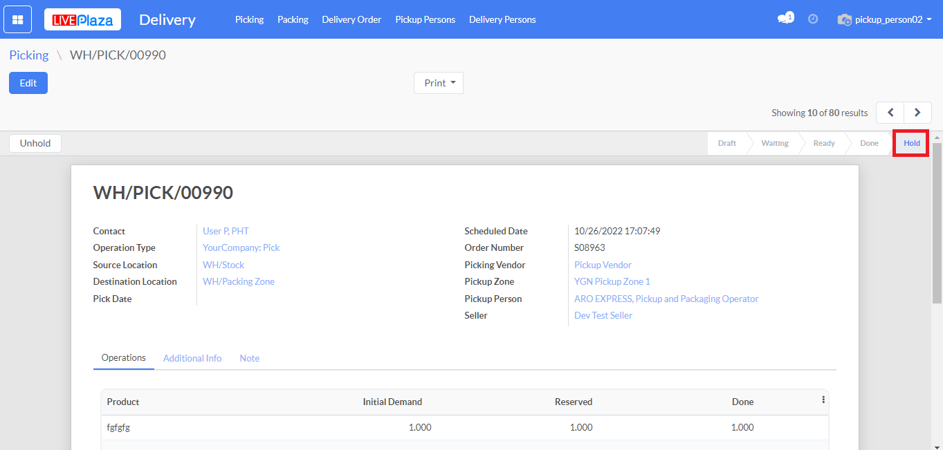Screen dimensions: 943x450
Task: Select the Hold status stage
Action: coord(912,143)
